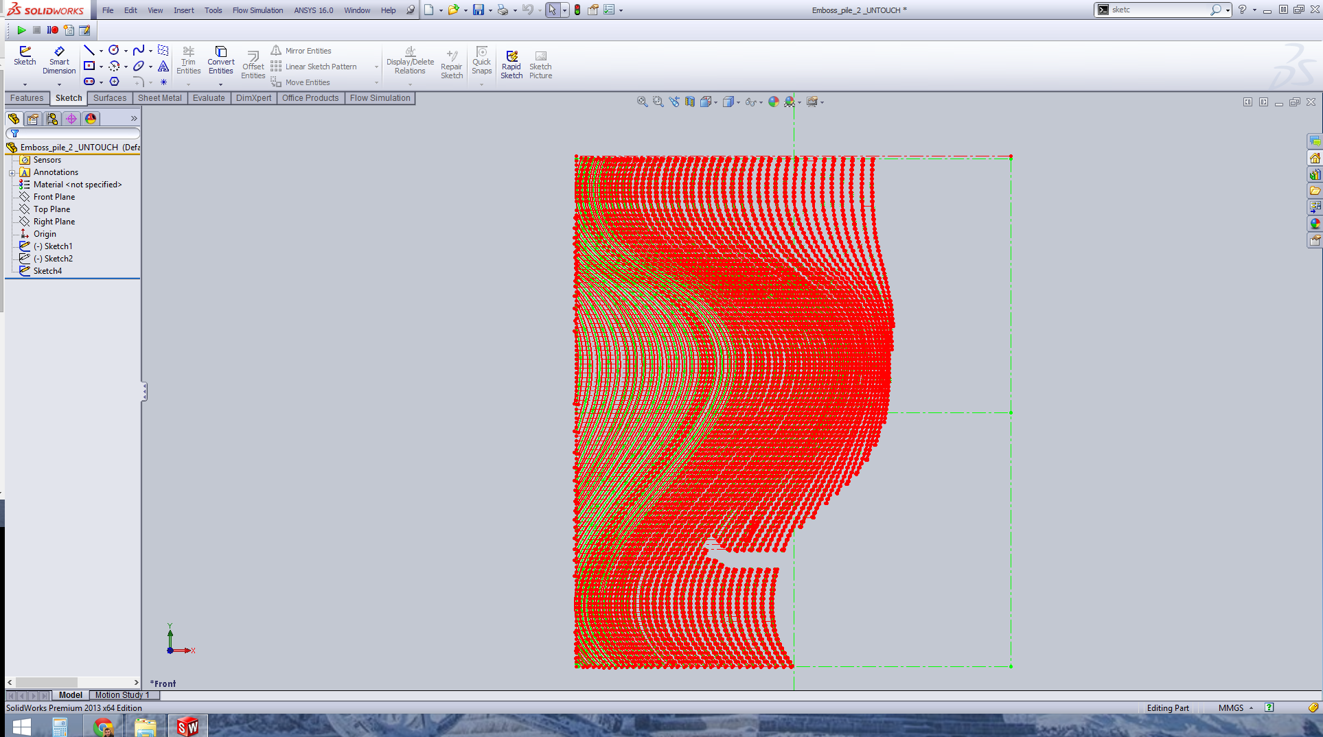The image size is (1323, 737).
Task: Open the DimXpertManager tab icon
Action: [x=71, y=119]
